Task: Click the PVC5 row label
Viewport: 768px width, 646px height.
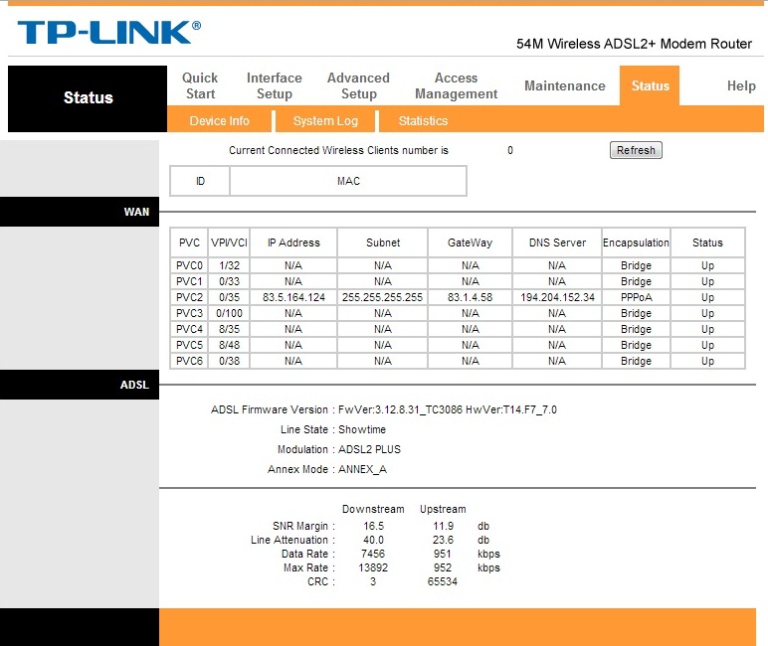Action: pyautogui.click(x=189, y=345)
